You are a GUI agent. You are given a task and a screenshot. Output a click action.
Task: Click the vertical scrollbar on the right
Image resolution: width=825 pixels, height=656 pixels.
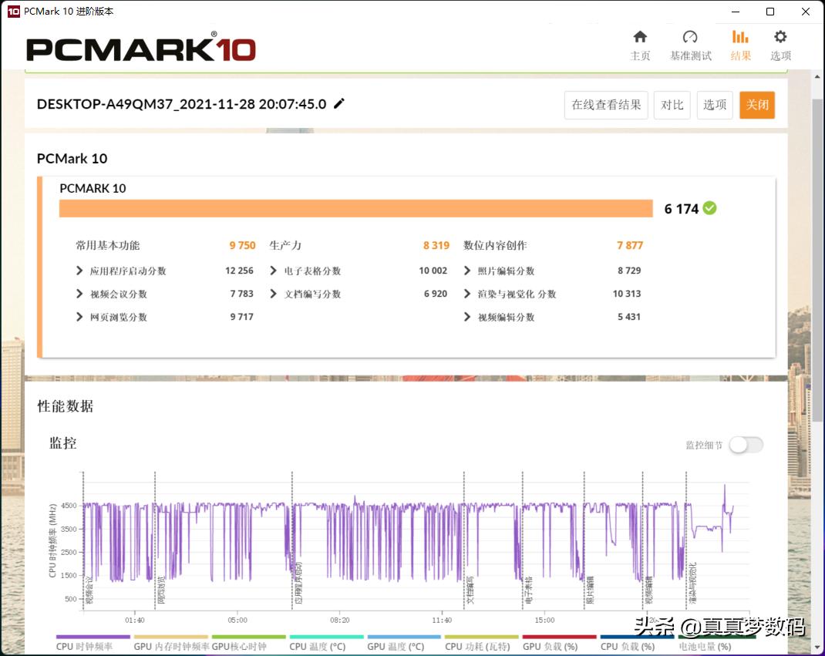818,308
